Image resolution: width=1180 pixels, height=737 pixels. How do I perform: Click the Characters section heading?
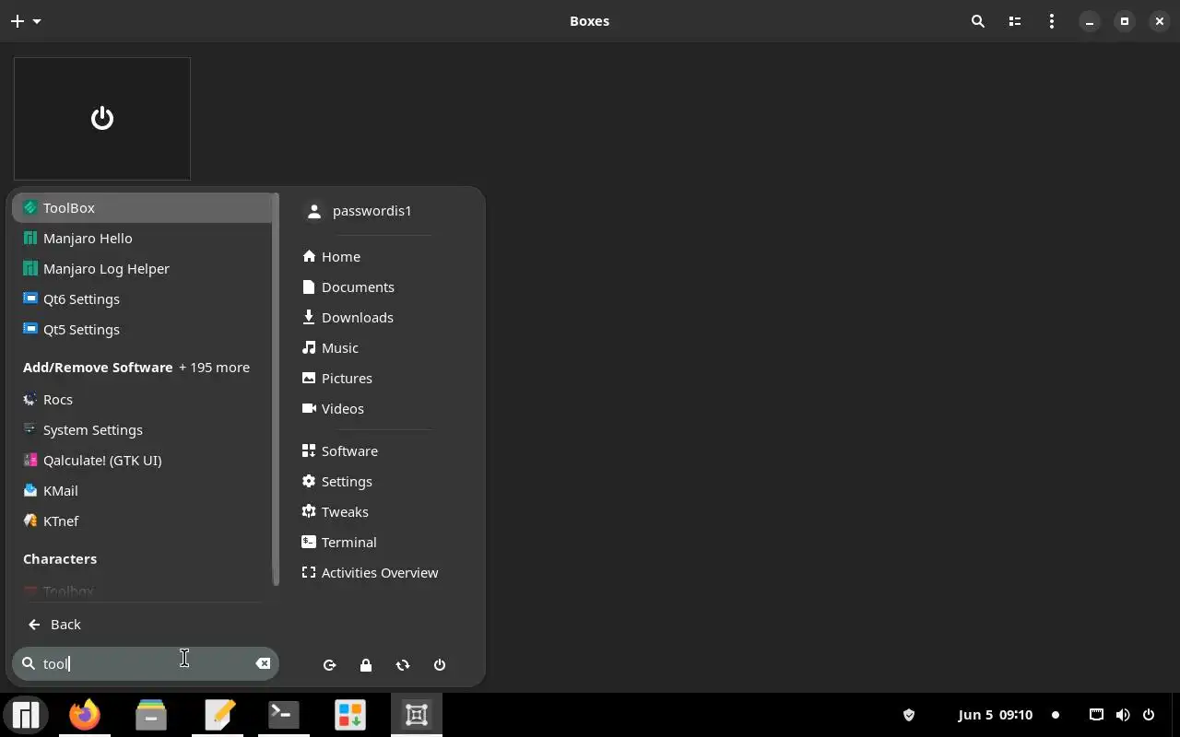pyautogui.click(x=60, y=559)
